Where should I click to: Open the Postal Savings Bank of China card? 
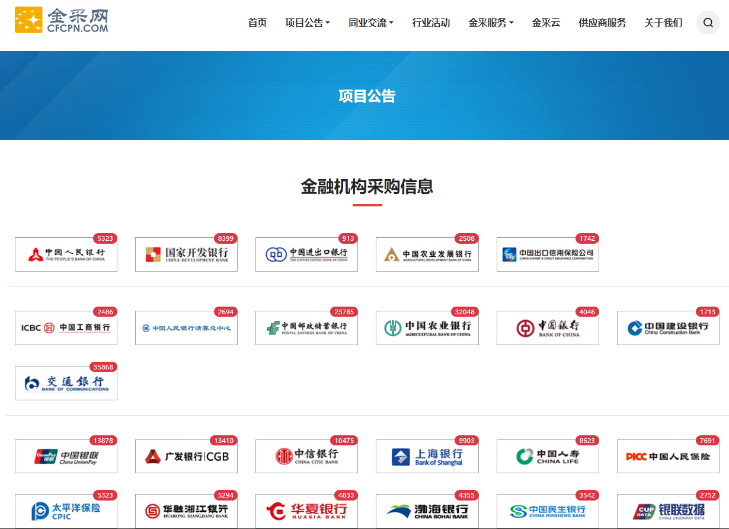(306, 327)
